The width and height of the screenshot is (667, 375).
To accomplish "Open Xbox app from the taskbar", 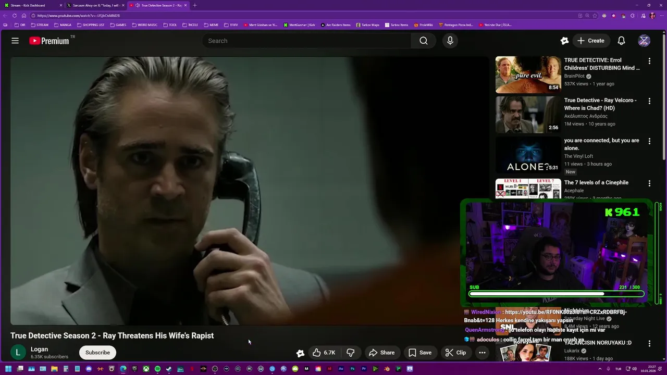I will [x=146, y=369].
